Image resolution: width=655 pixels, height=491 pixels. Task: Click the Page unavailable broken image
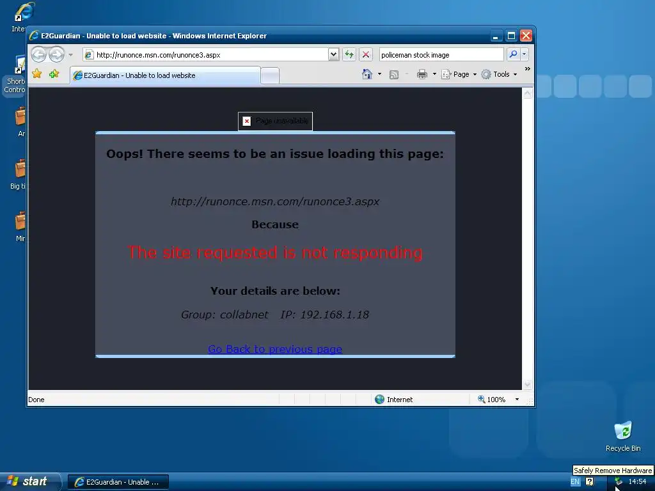(275, 121)
